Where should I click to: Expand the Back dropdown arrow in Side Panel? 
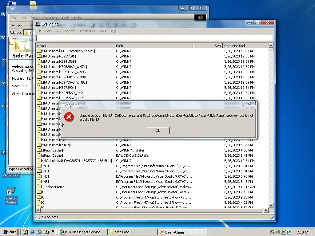coord(26,25)
